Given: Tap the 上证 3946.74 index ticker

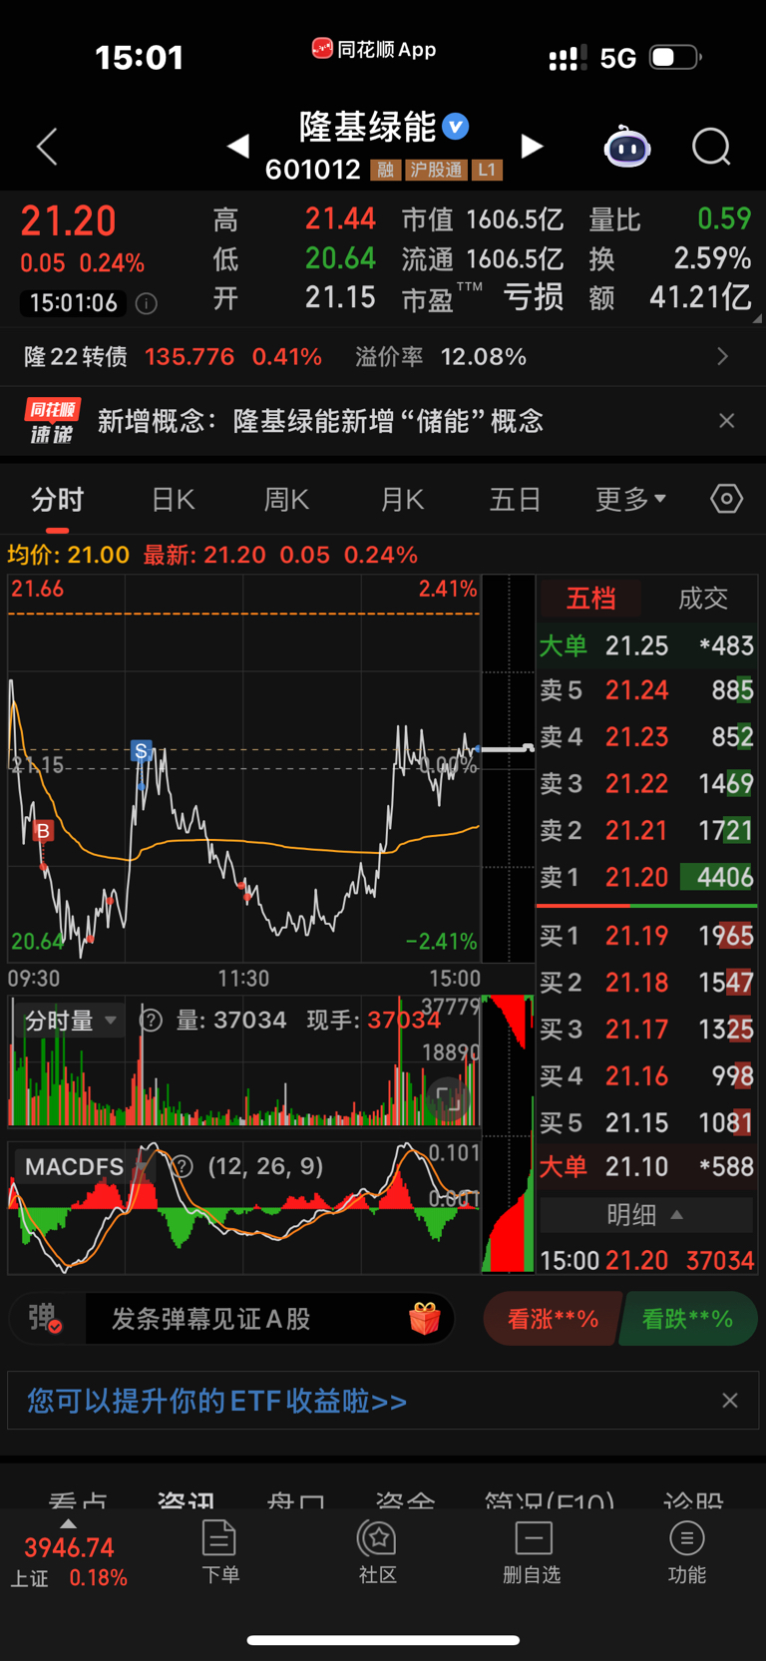Looking at the screenshot, I should coord(69,1562).
